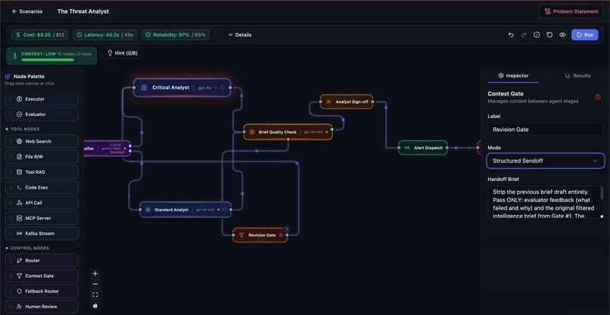The image size is (610, 315).
Task: Select the Analyst Sign-off node
Action: pos(346,101)
